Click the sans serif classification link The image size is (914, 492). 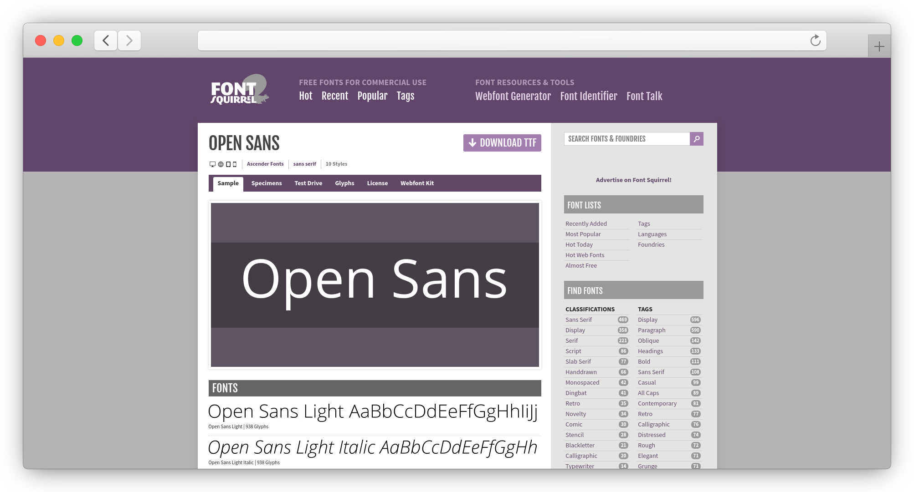pyautogui.click(x=304, y=164)
